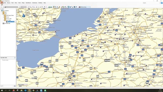
Task: Select the New Route tool
Action: (64, 7)
